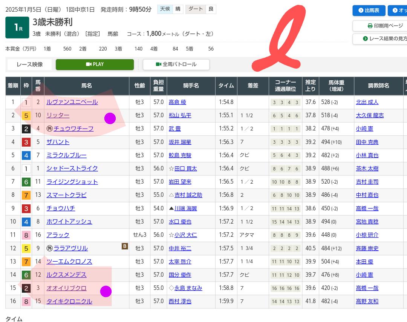Click the 1R race number badge
407x322 pixels.
coord(17,28)
